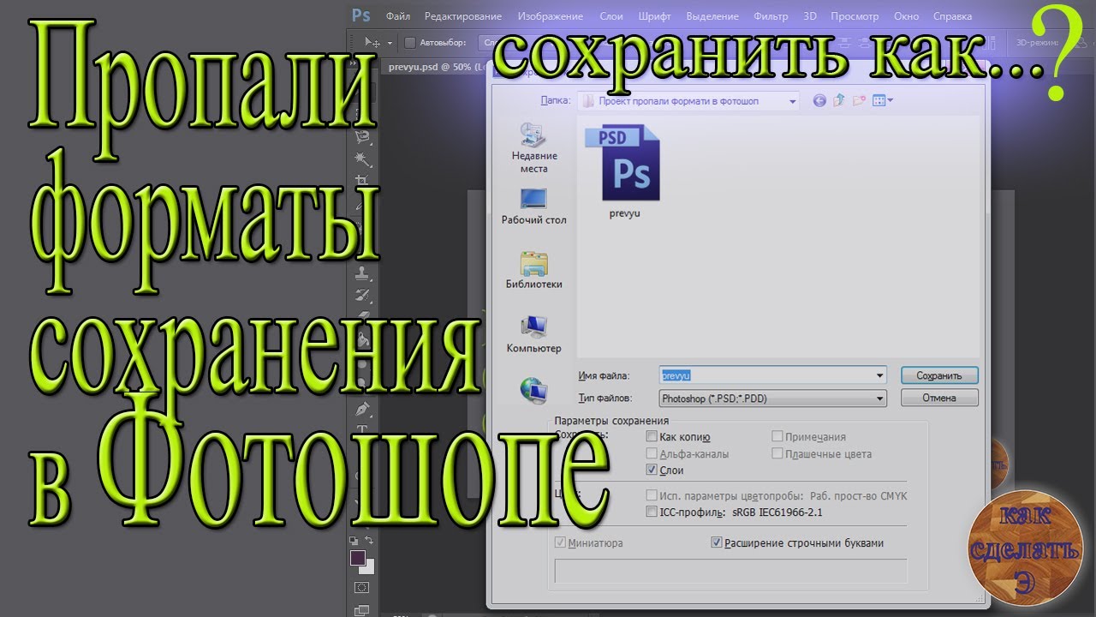
Task: Open the Просмотр menu
Action: tap(855, 16)
